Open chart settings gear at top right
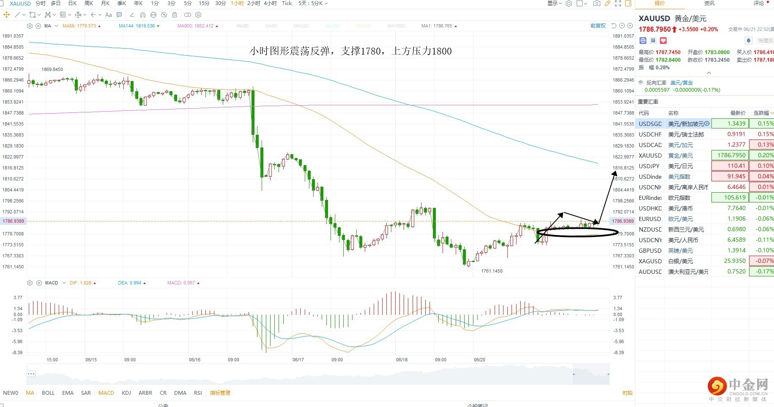The width and height of the screenshot is (774, 407). [x=569, y=3]
